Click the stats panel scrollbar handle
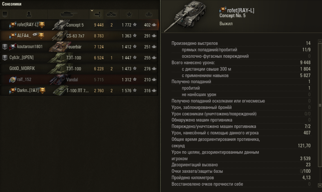Screen dimensions: 322x192 [x=320, y=105]
